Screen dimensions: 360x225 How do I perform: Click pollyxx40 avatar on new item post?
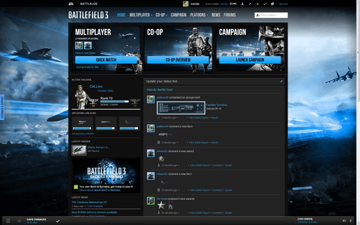click(151, 128)
